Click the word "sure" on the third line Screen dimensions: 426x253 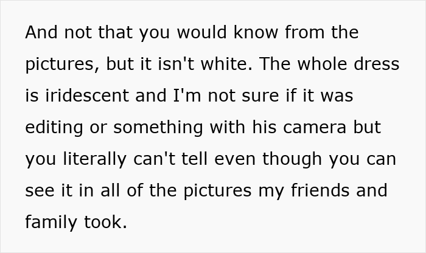(x=260, y=96)
